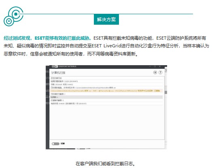The image size is (212, 168).
Task: Select the completion time log row
Action: [106, 104]
